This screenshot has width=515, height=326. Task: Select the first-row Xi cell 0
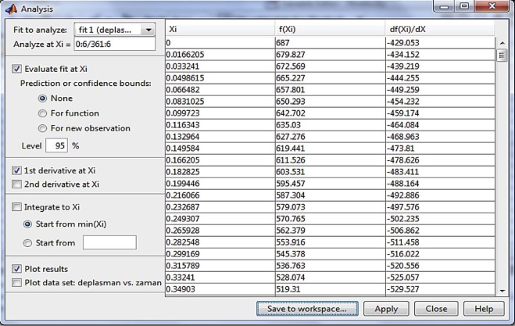tap(220, 43)
